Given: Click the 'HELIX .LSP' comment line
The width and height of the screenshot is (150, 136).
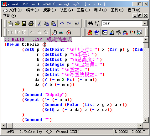Looking at the screenshot, I should tap(38, 39).
